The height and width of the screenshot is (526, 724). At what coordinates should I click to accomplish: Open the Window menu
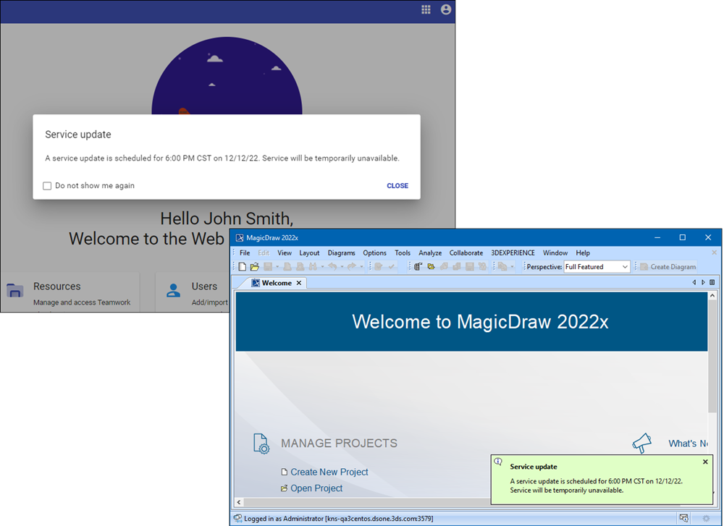[x=555, y=253]
